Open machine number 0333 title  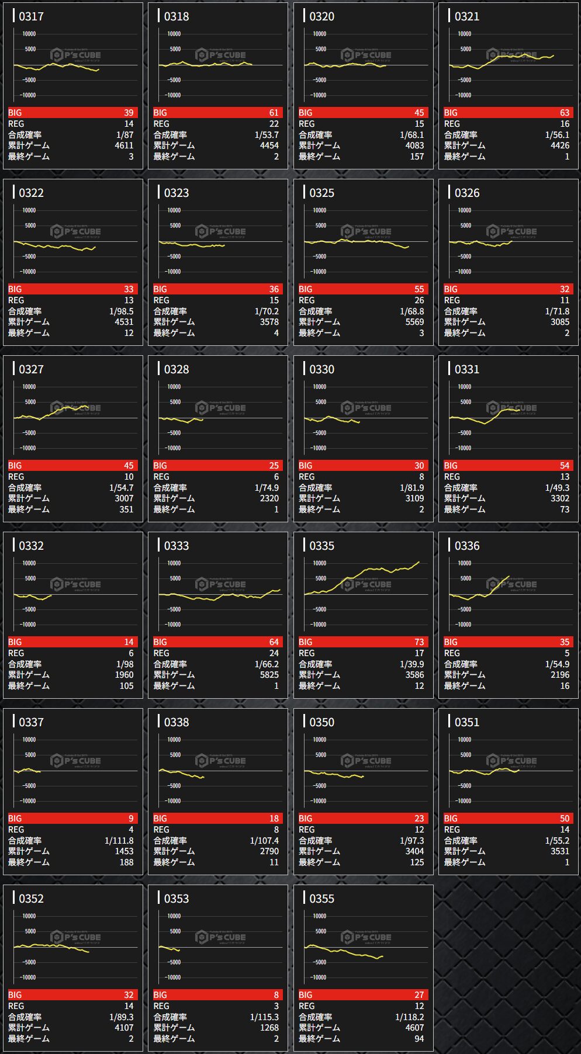176,546
